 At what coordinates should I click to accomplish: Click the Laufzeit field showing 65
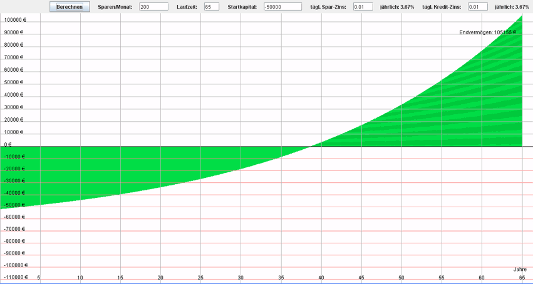[x=211, y=7]
